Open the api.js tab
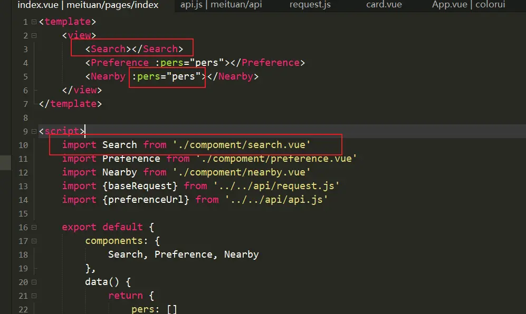 pos(221,5)
